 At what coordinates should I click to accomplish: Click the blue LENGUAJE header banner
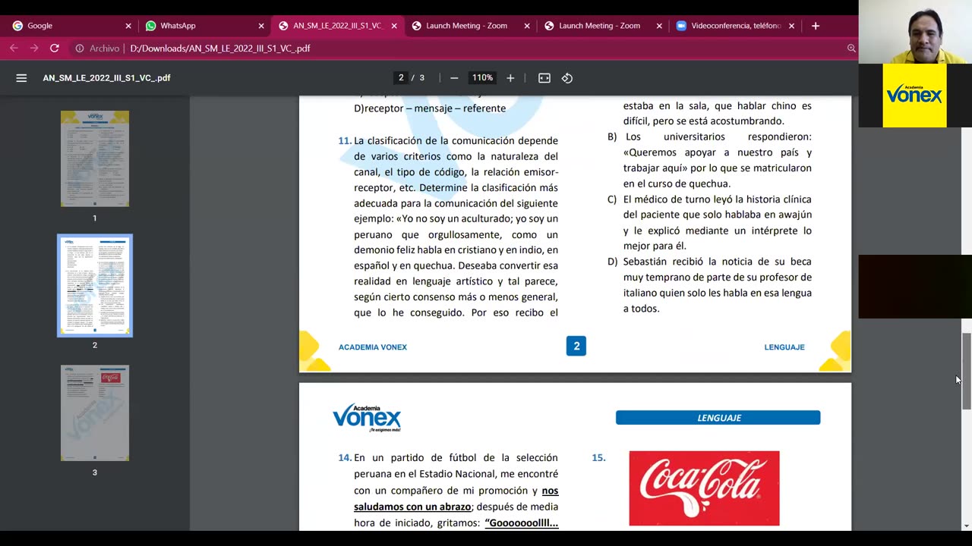pos(718,418)
